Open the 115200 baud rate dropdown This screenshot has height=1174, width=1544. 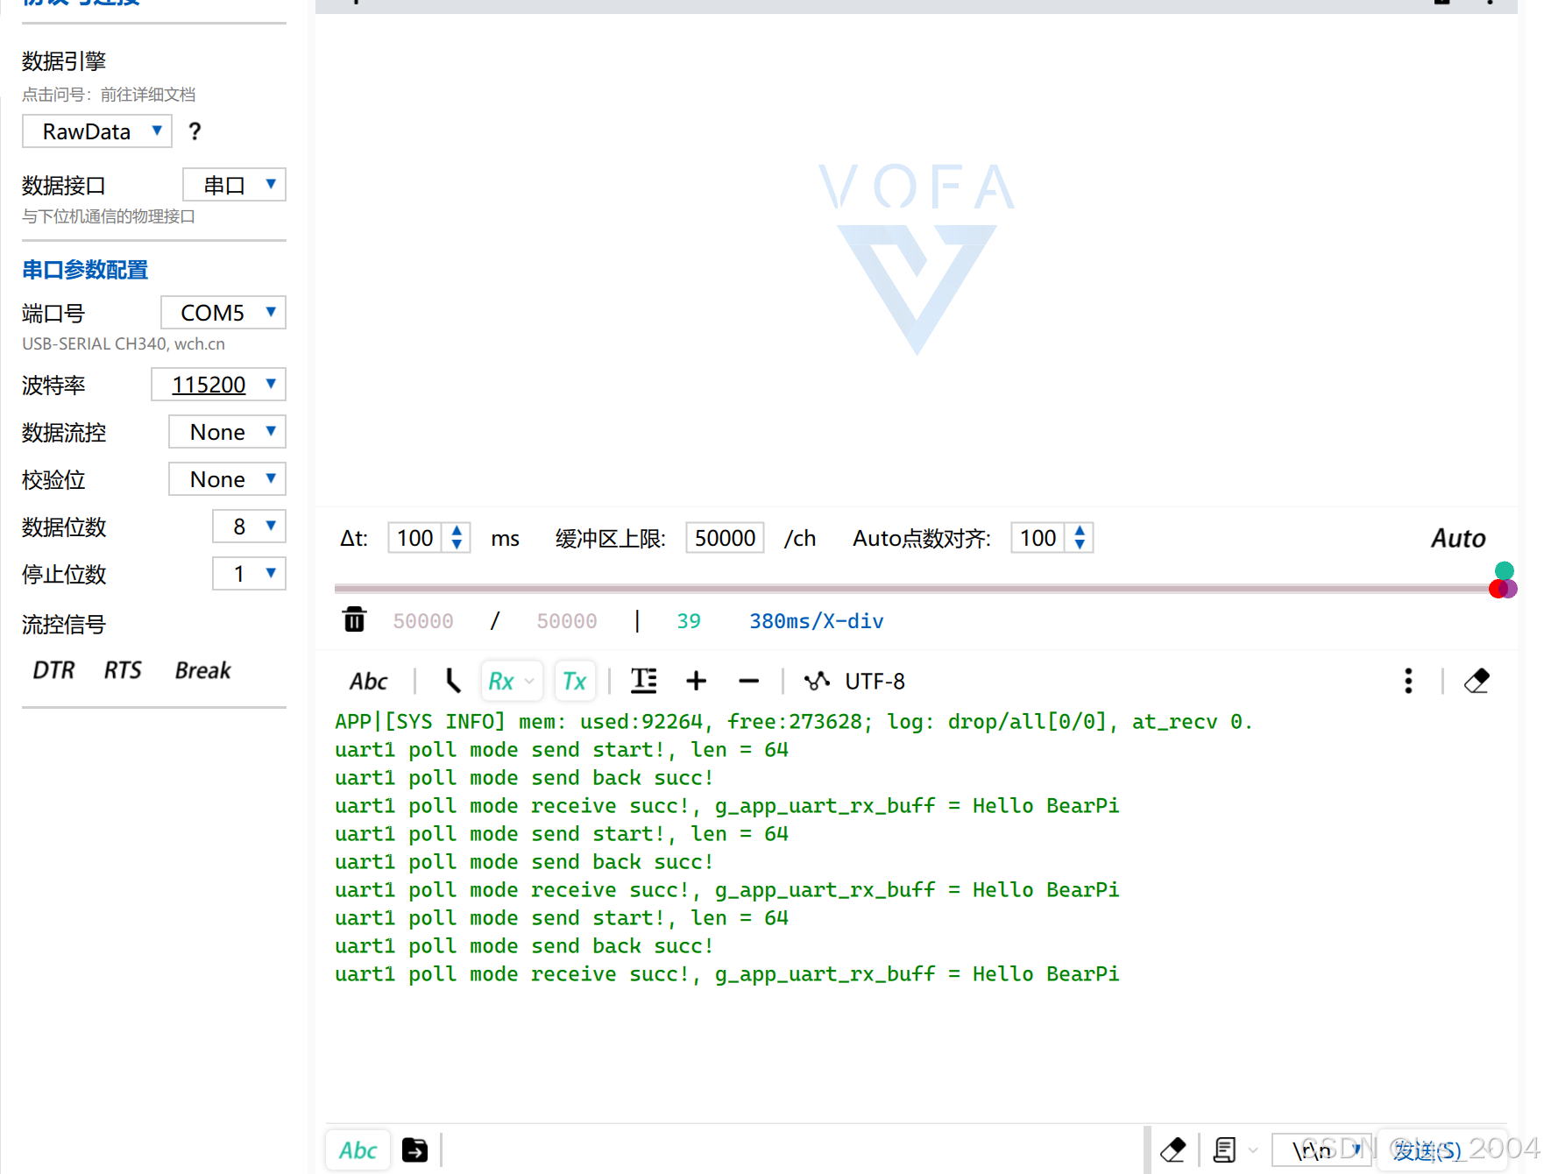coord(218,385)
